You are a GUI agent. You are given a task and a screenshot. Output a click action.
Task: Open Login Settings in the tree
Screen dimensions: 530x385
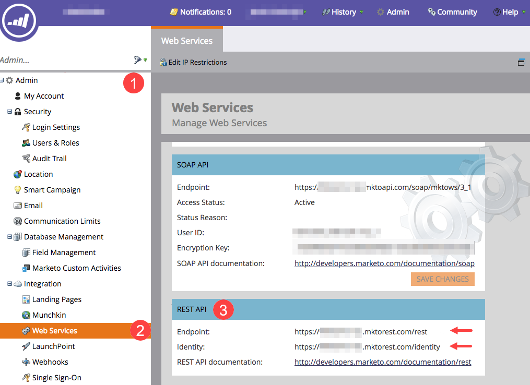[56, 127]
